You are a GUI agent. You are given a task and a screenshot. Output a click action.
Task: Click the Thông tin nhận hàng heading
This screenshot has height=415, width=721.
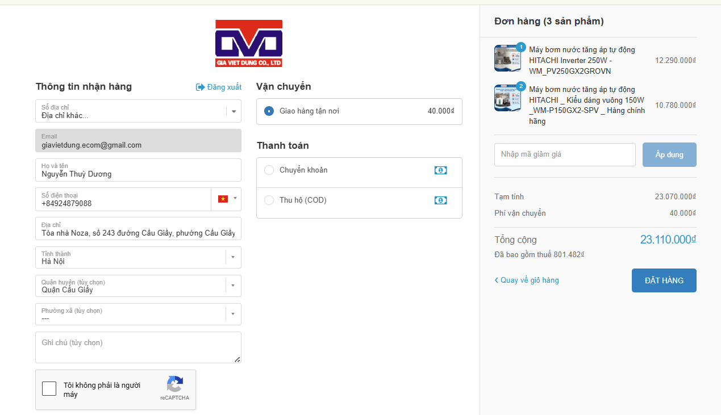coord(84,87)
